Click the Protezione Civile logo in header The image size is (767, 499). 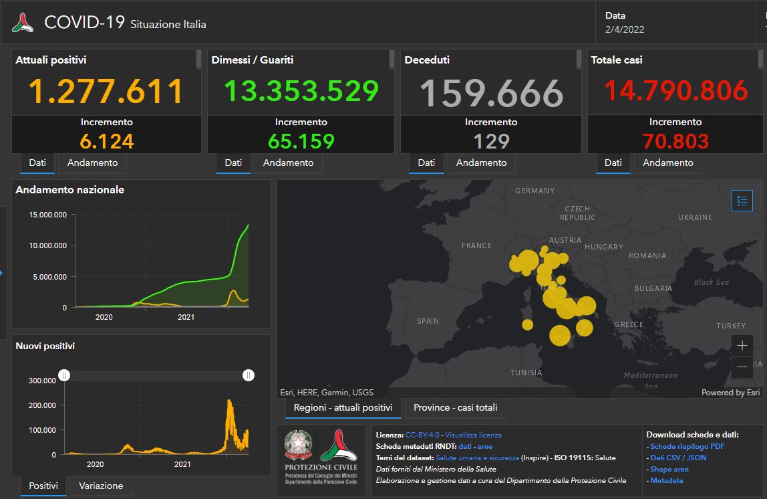point(23,23)
